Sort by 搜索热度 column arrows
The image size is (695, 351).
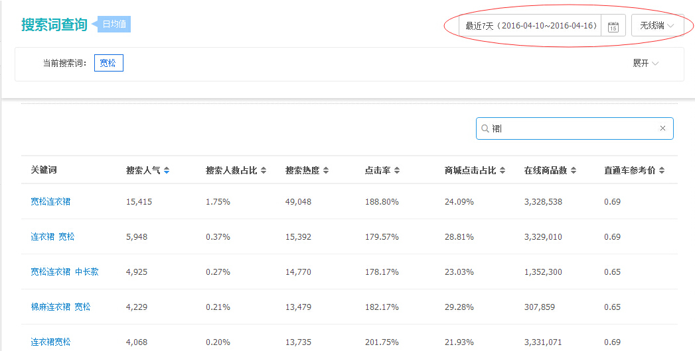coord(326,171)
